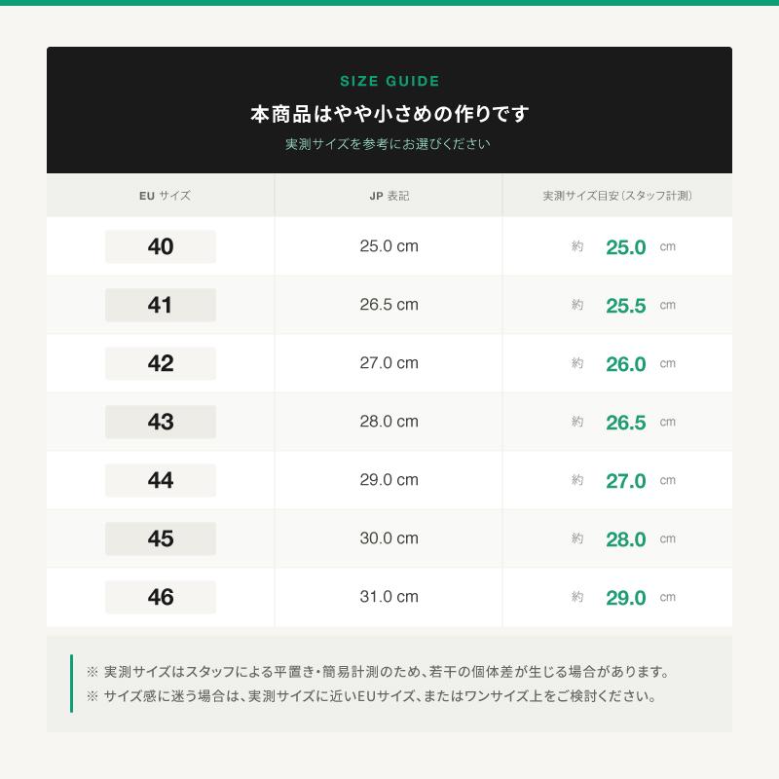Click the 25.0 cm JP label cell
779x779 pixels.
click(389, 246)
